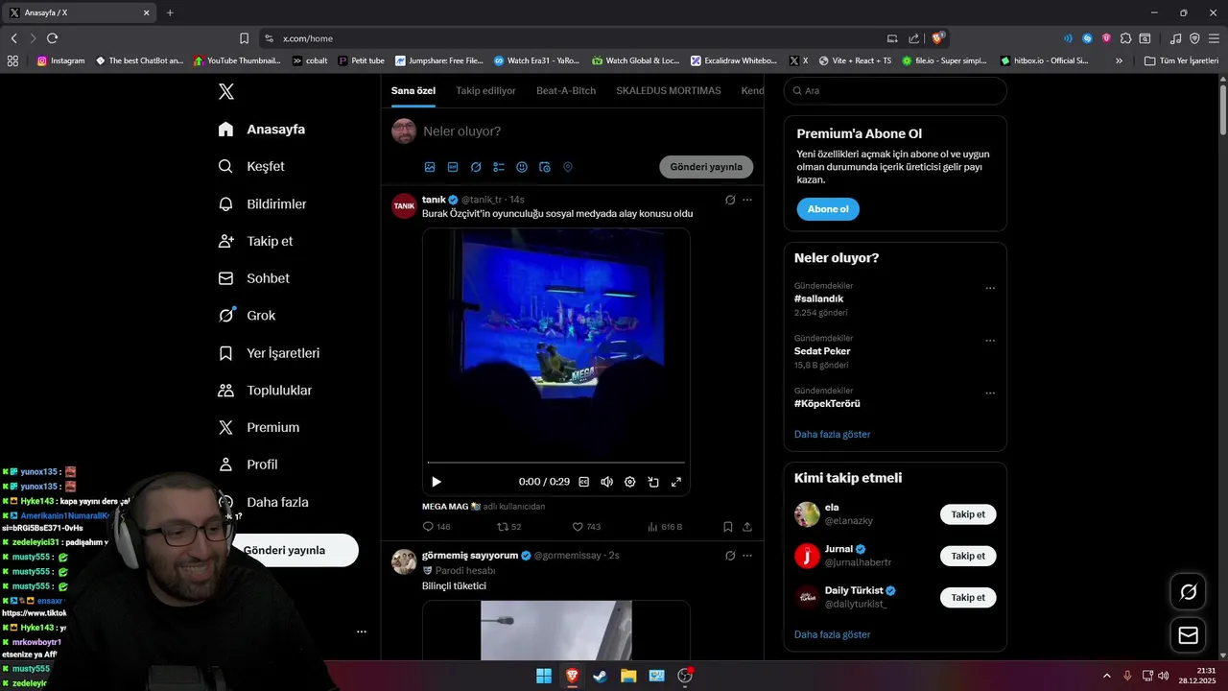Click the video progress bar
Image resolution: width=1228 pixels, height=691 pixels.
[556, 463]
